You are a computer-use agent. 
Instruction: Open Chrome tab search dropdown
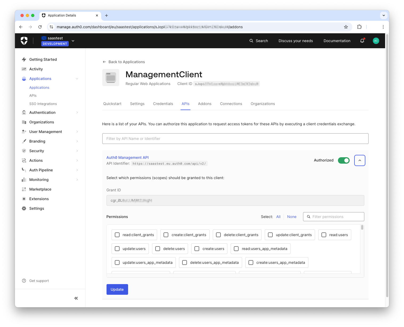pos(383,15)
